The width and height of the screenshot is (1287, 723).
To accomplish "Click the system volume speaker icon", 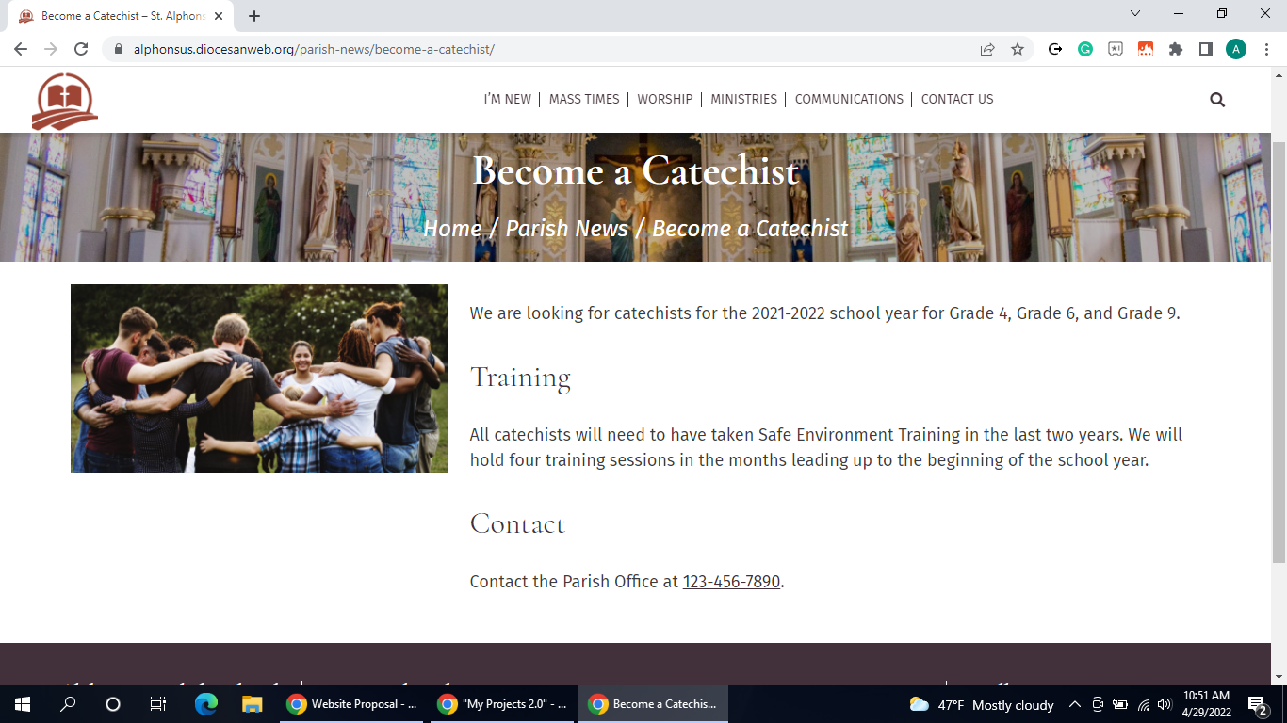I will [1165, 704].
